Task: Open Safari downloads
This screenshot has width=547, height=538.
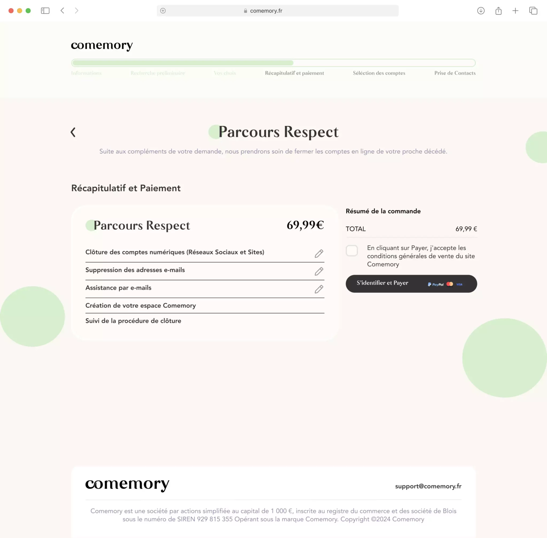Action: 480,11
